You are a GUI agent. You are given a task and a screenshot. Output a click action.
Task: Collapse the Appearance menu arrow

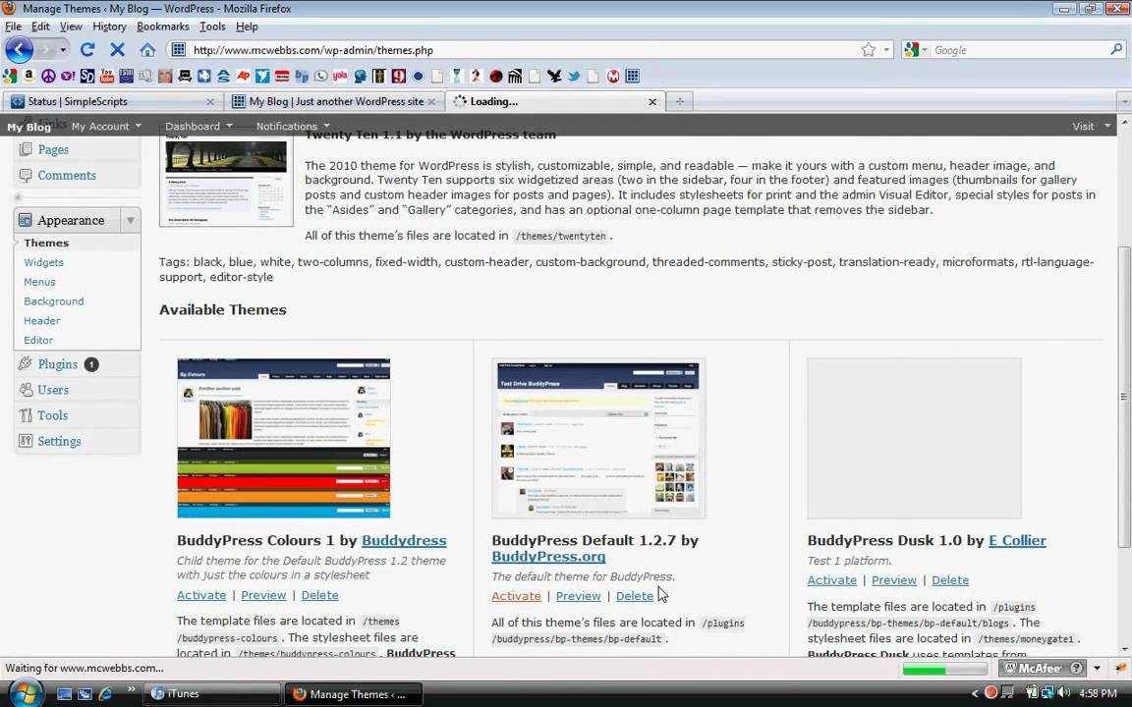130,220
